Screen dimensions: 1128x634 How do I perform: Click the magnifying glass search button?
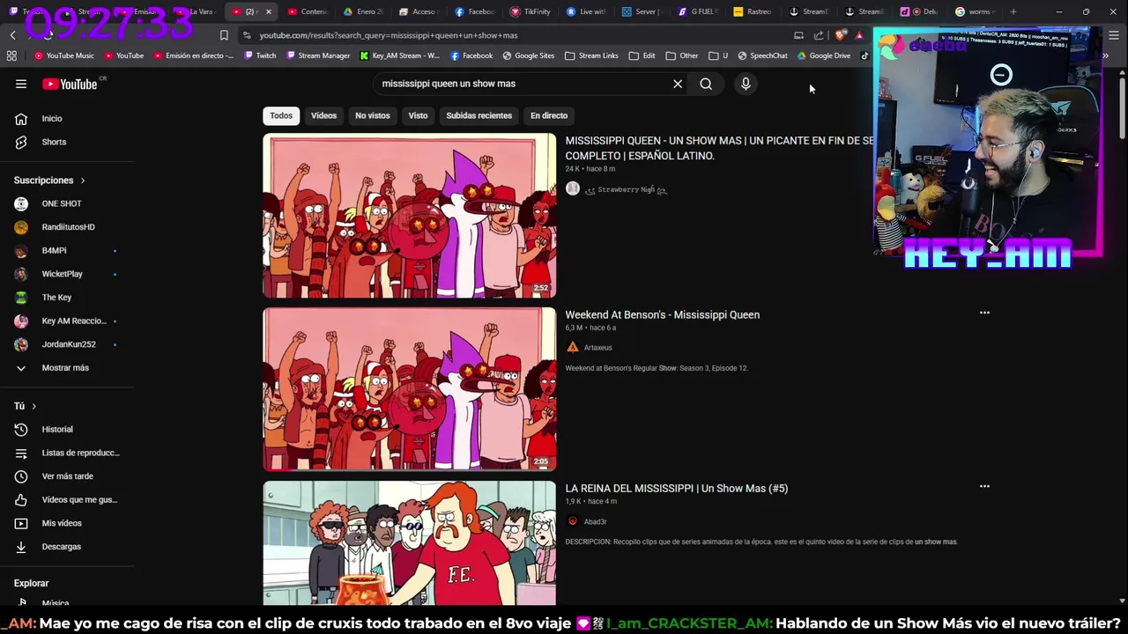pos(706,84)
